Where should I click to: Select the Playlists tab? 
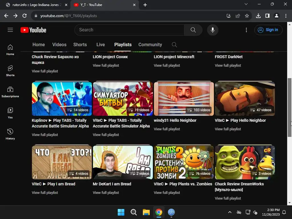(123, 45)
